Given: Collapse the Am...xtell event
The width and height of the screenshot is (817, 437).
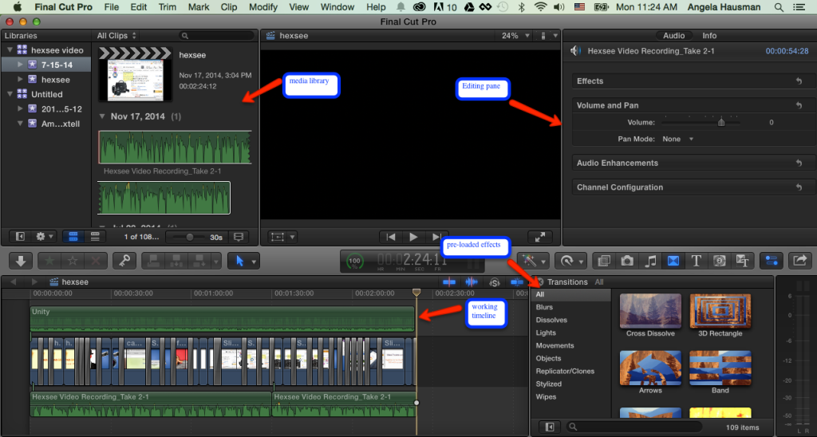Looking at the screenshot, I should coord(20,124).
